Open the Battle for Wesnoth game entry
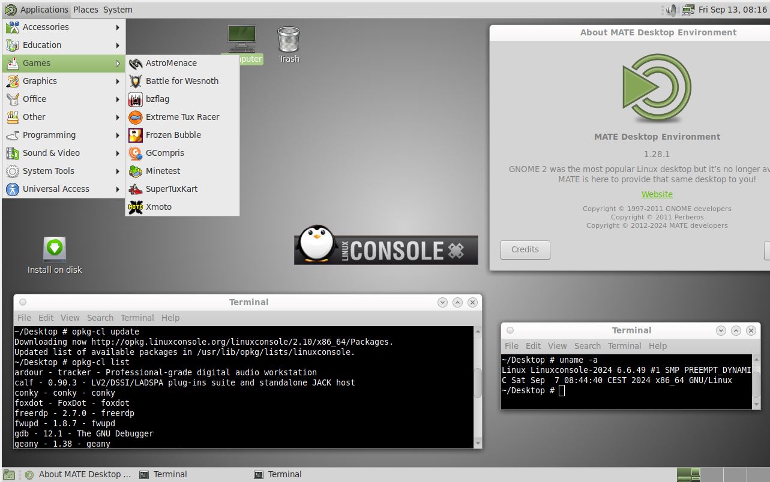The image size is (770, 482). pyautogui.click(x=182, y=81)
